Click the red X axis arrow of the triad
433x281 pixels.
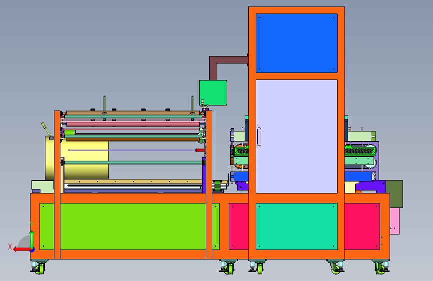tap(21, 249)
